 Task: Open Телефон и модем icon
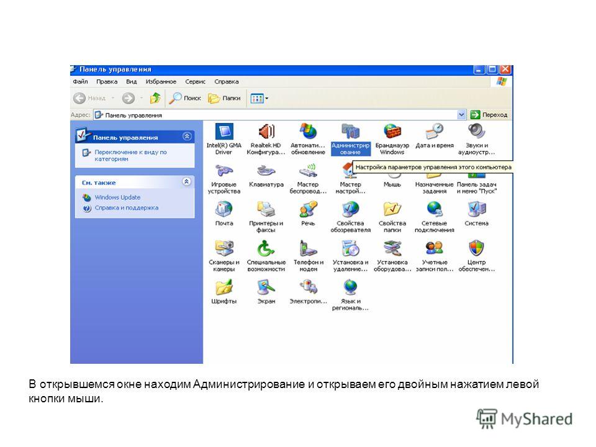(308, 256)
